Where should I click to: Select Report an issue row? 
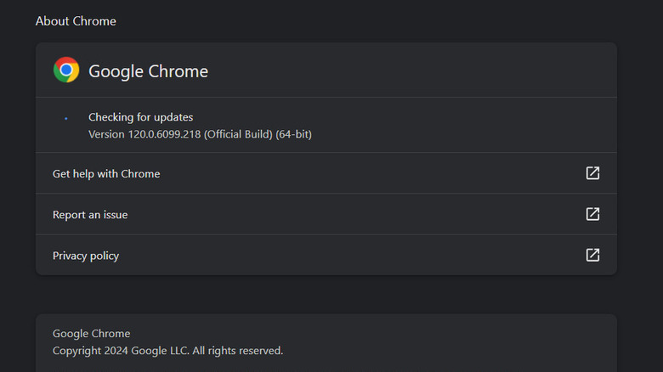[x=90, y=215]
